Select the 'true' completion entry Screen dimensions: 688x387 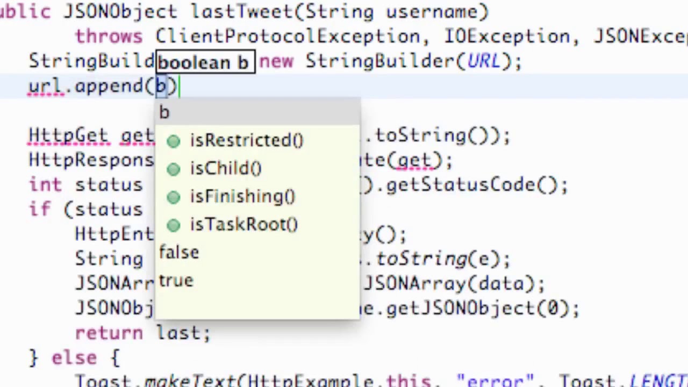click(257, 280)
